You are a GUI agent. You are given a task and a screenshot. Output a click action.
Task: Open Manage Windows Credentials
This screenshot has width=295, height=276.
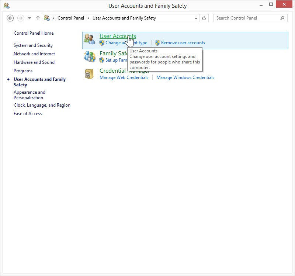pos(185,77)
